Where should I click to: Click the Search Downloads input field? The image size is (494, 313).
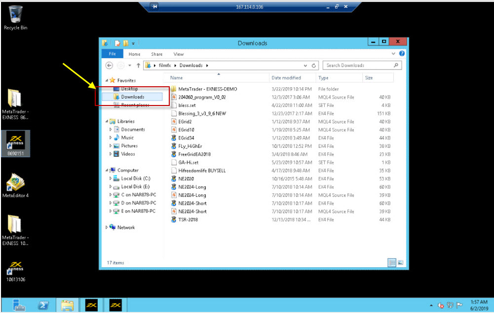coord(358,65)
